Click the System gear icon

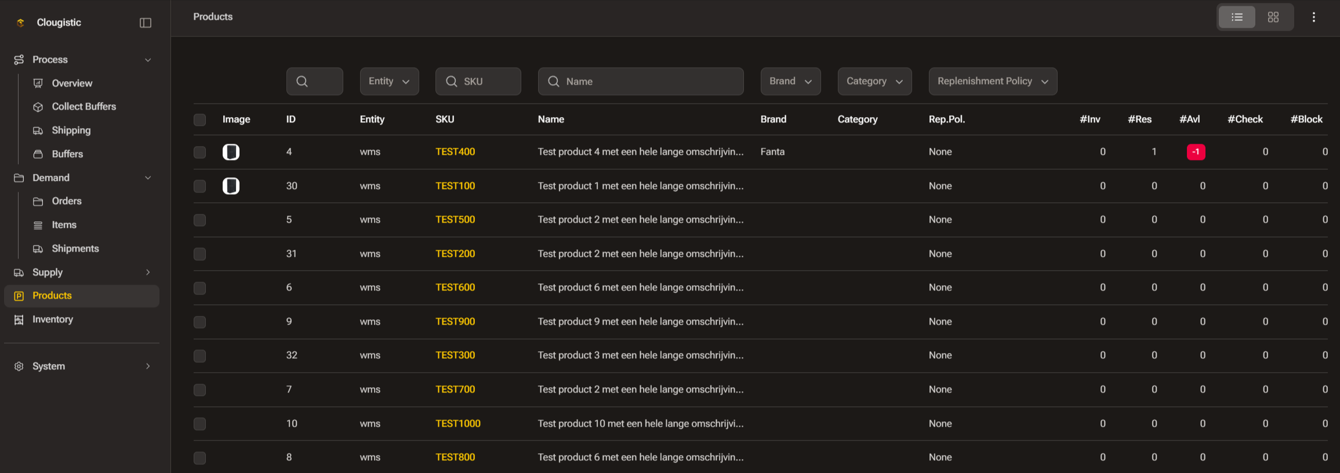tap(19, 366)
